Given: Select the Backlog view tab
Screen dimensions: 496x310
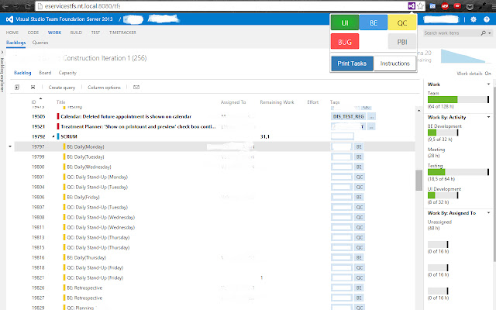Looking at the screenshot, I should pyautogui.click(x=22, y=73).
